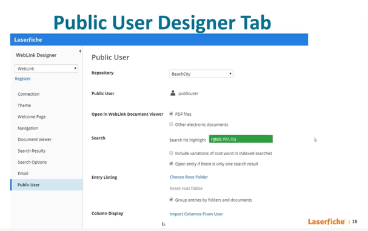Click the Open in WebLink Document Viewer label
The height and width of the screenshot is (231, 368).
(127, 114)
